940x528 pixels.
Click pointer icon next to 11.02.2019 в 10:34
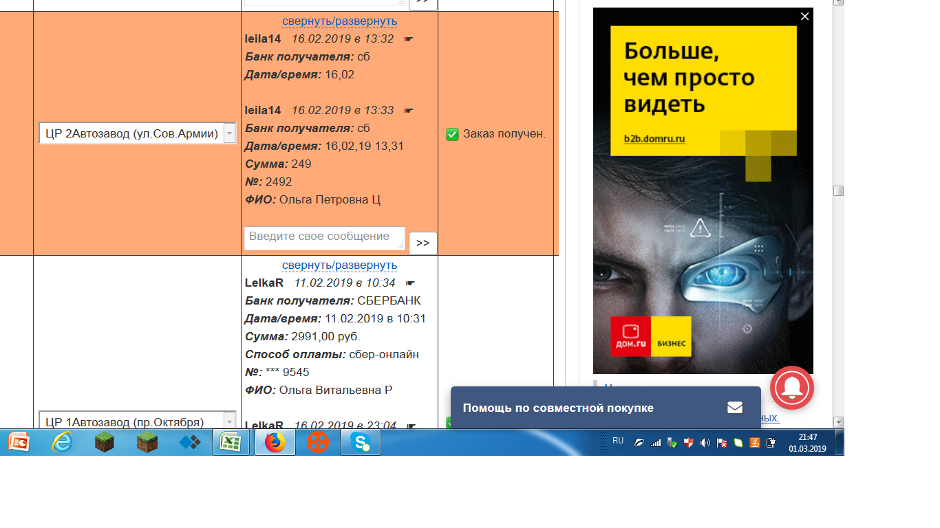click(410, 283)
